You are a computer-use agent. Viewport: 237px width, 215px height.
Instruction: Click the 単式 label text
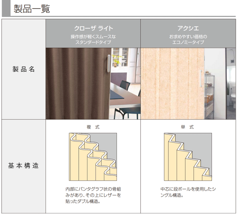pos(188,127)
